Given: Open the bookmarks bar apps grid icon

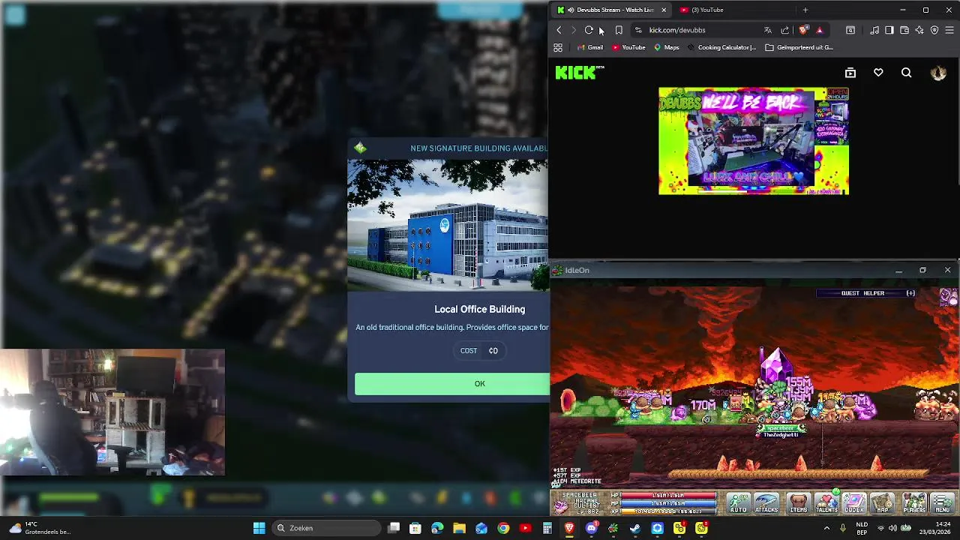Looking at the screenshot, I should [558, 47].
